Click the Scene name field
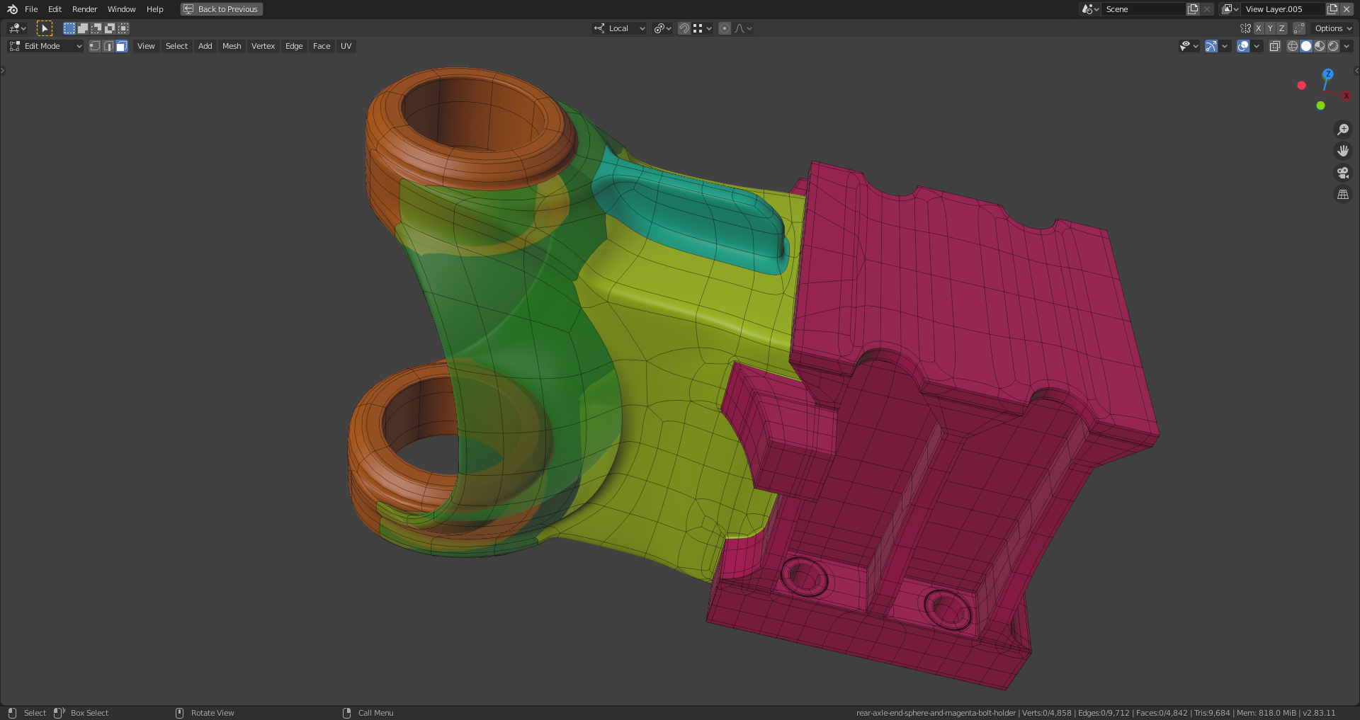1360x720 pixels. pos(1144,9)
